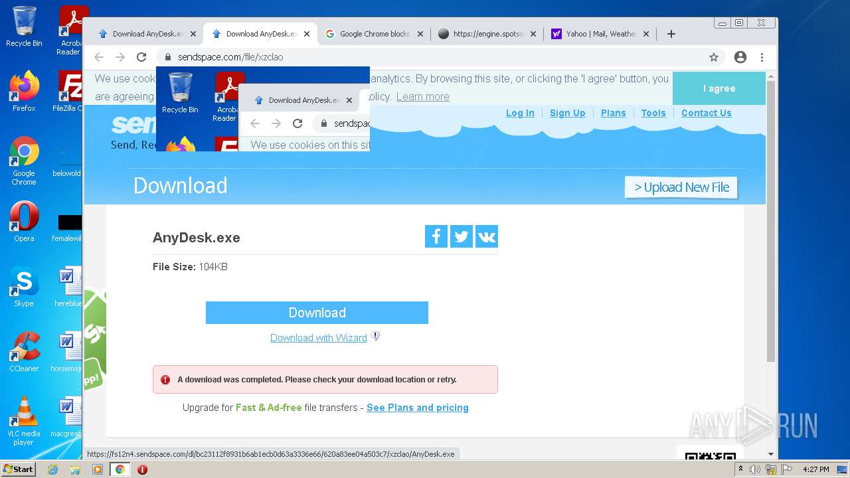
Task: Close the Google Chrome blocks tab
Action: (x=420, y=34)
